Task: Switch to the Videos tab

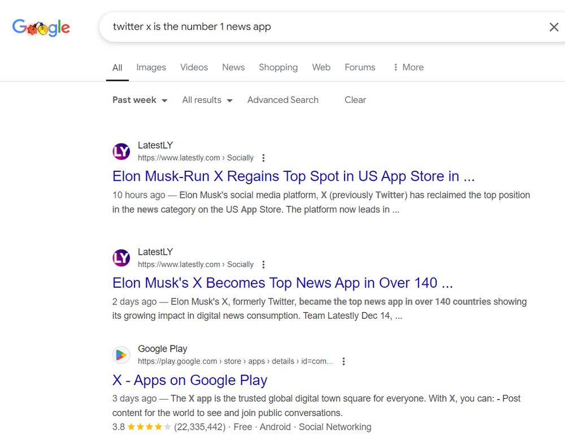Action: [x=194, y=67]
